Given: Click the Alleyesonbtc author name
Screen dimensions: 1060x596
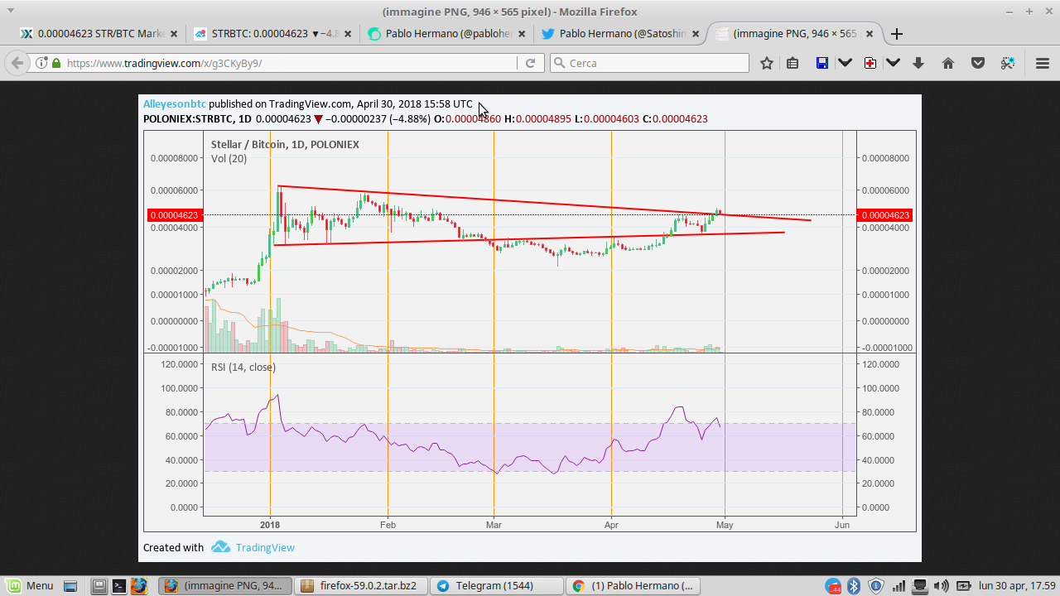Looking at the screenshot, I should click(175, 104).
